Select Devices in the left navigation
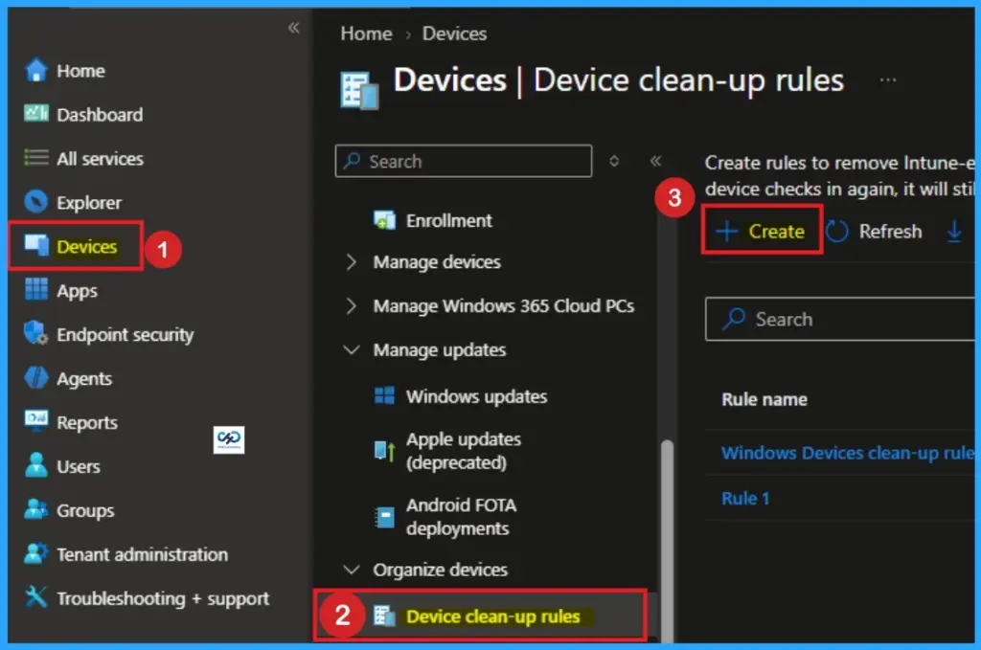This screenshot has height=650, width=981. click(x=87, y=246)
